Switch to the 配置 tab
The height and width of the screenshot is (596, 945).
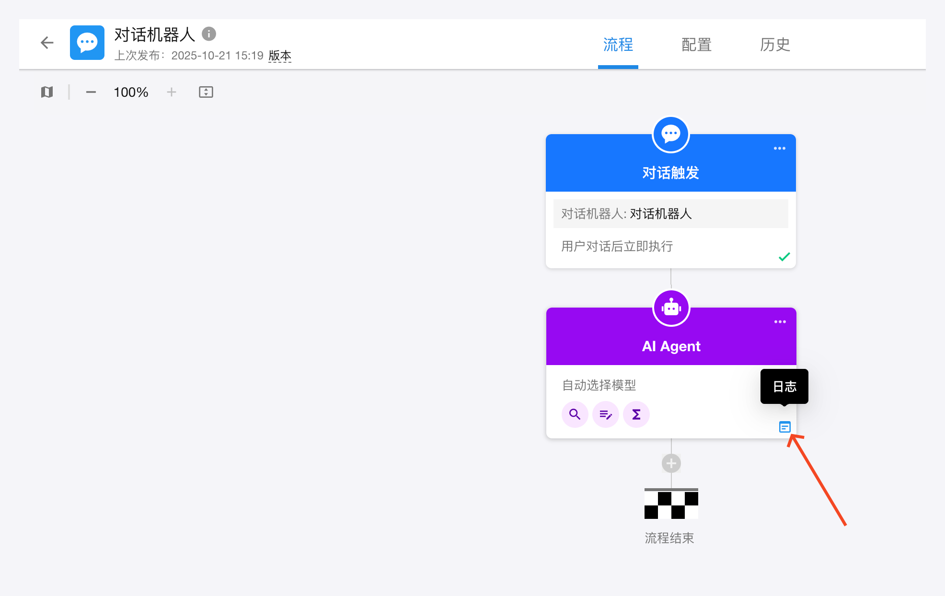[x=696, y=45]
